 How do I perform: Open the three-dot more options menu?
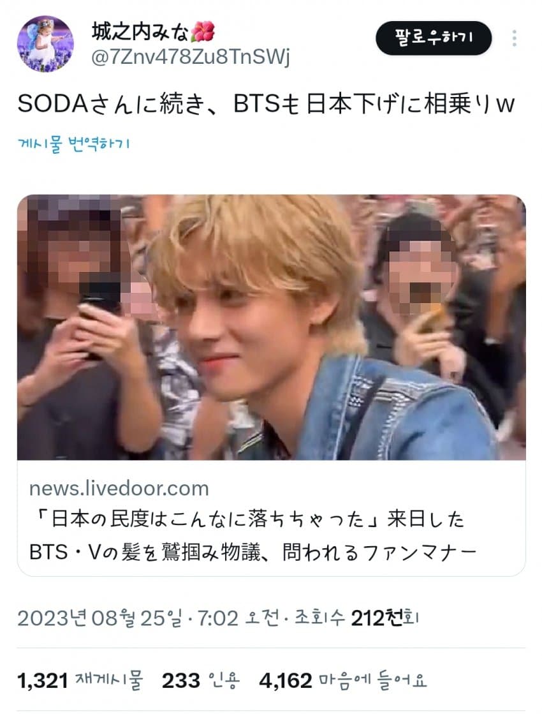coord(514,38)
